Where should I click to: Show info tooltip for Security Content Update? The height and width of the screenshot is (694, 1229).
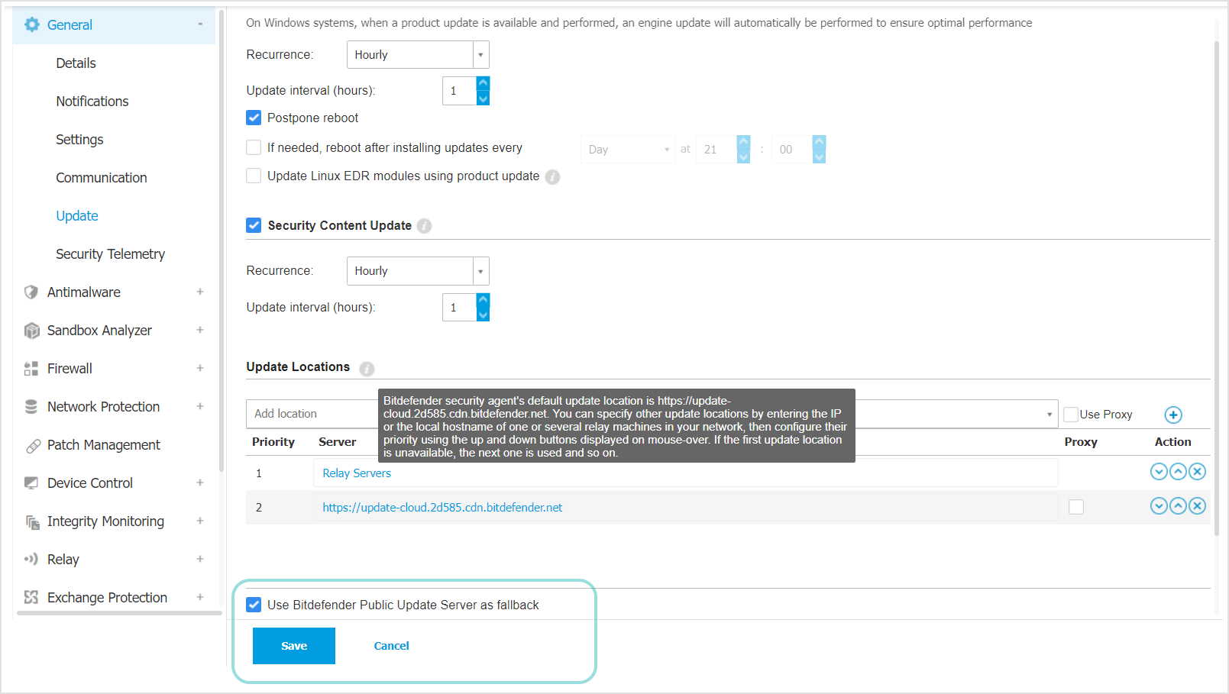click(425, 226)
